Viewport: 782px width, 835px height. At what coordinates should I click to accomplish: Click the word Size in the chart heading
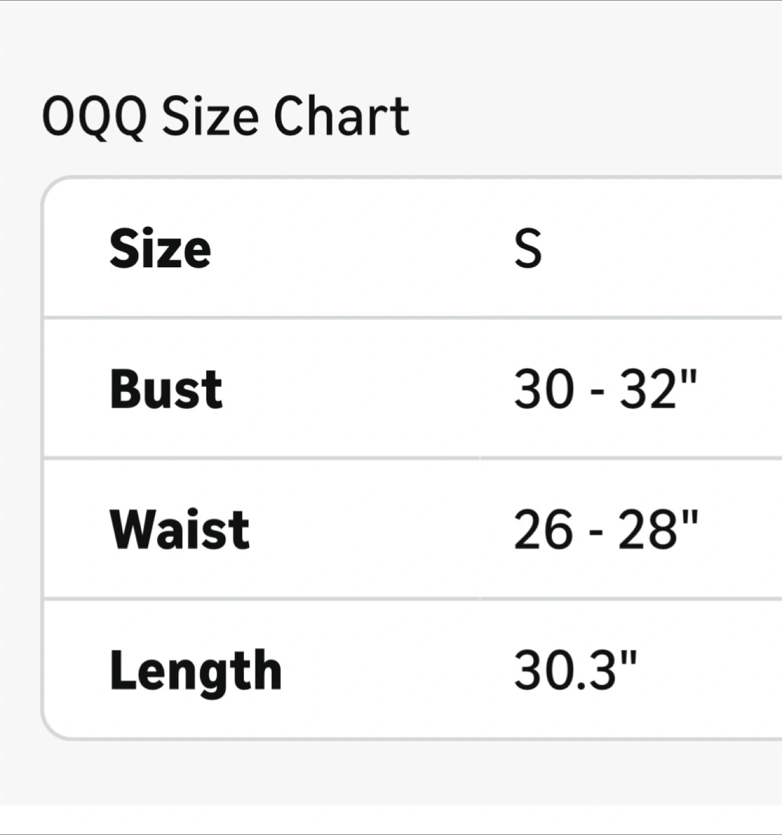210,117
